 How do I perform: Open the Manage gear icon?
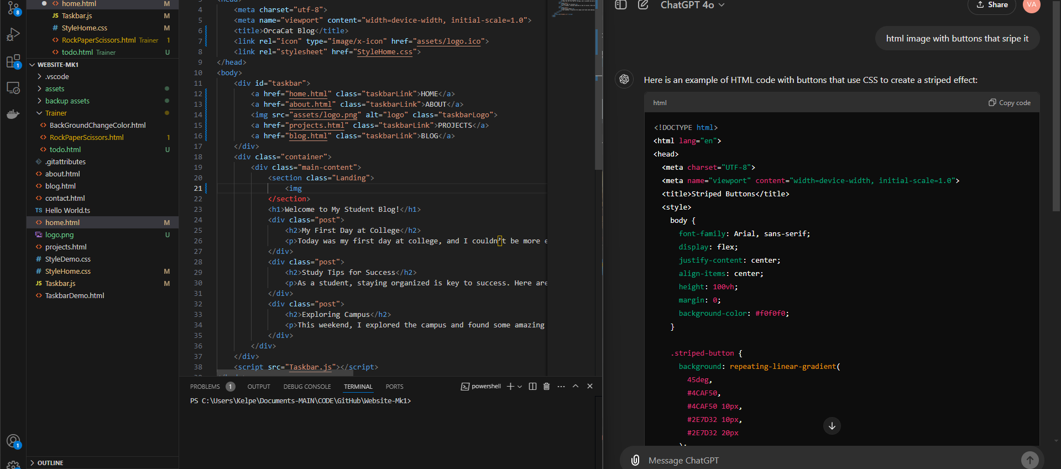(13, 465)
